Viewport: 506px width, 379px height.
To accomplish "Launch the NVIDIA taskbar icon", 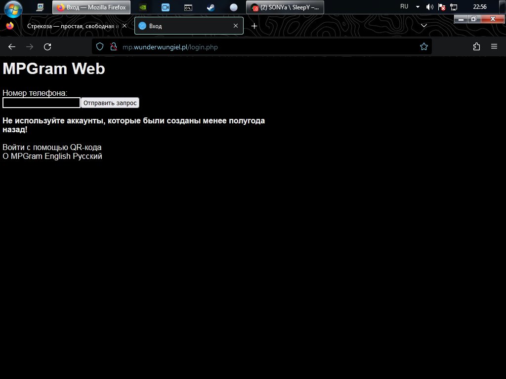I will coord(143,7).
